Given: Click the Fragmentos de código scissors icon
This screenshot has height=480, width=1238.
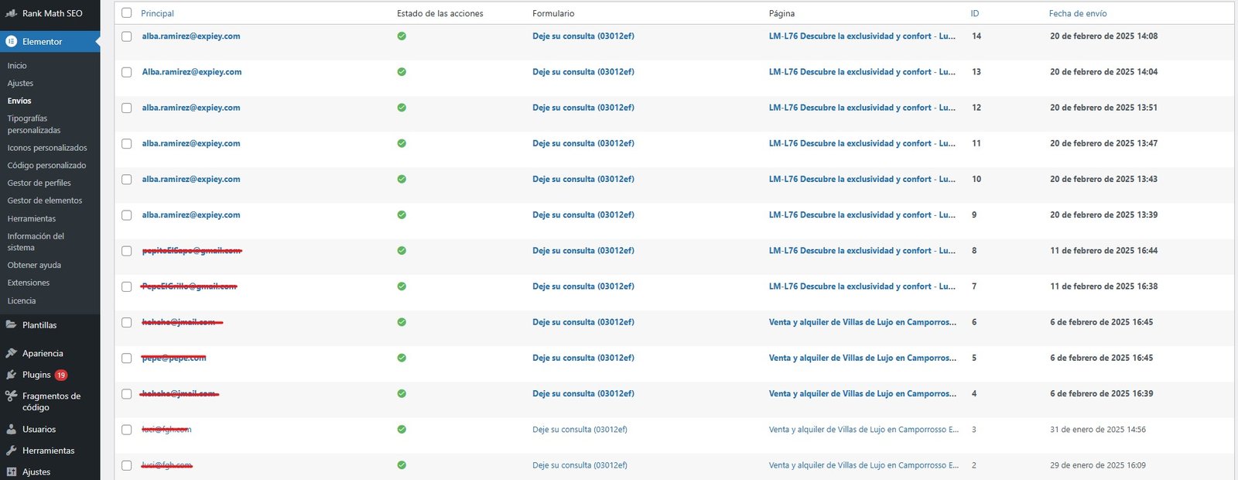Looking at the screenshot, I should click(11, 396).
